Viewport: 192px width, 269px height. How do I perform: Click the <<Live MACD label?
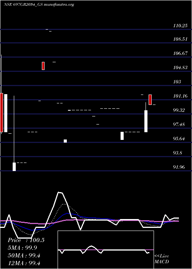click(x=162, y=259)
